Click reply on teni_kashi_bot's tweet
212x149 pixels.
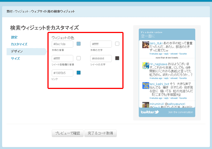tap(166, 98)
